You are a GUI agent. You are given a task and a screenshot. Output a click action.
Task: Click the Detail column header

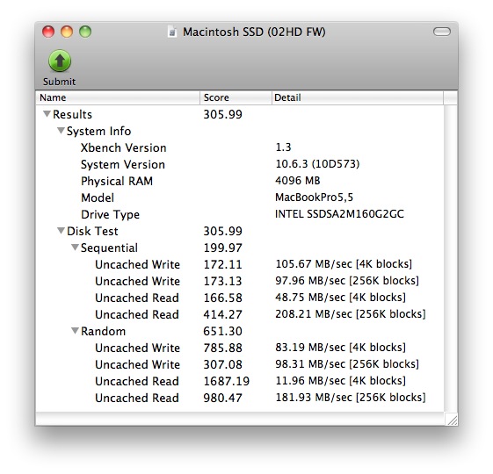358,97
